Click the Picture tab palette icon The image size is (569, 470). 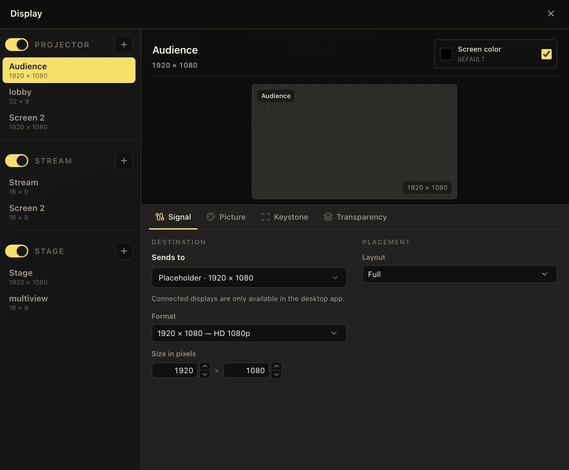(211, 217)
